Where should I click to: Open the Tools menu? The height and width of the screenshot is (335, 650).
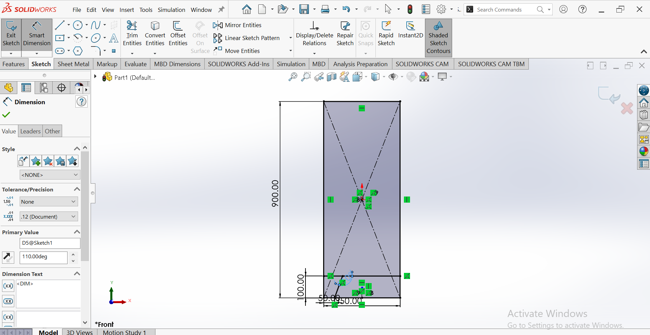click(146, 10)
